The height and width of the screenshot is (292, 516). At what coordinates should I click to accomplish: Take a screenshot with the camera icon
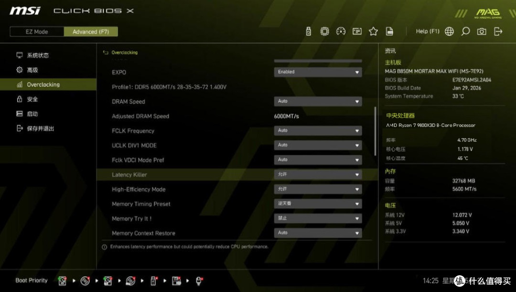click(482, 31)
